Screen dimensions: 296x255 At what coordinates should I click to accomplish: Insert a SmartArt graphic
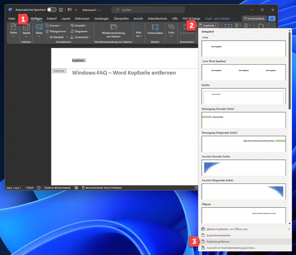point(78,25)
